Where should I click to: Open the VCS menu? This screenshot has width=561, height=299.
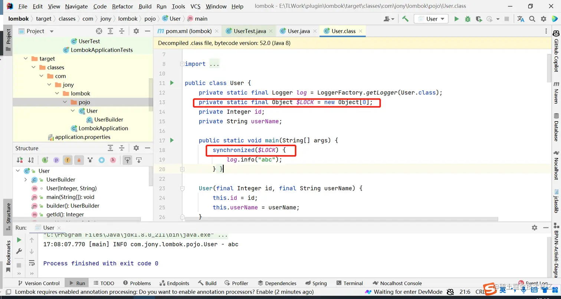point(196,6)
